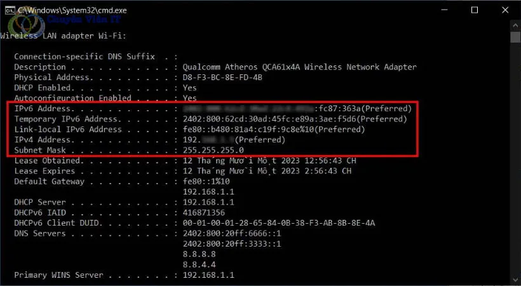Maximize the cmd.exe window
The width and height of the screenshot is (521, 286).
click(x=475, y=10)
